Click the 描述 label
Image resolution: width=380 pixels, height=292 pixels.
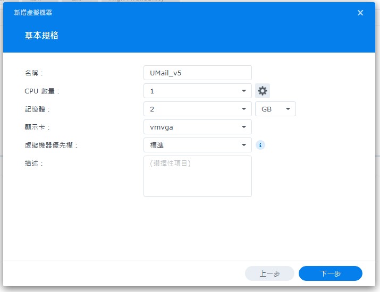35,163
